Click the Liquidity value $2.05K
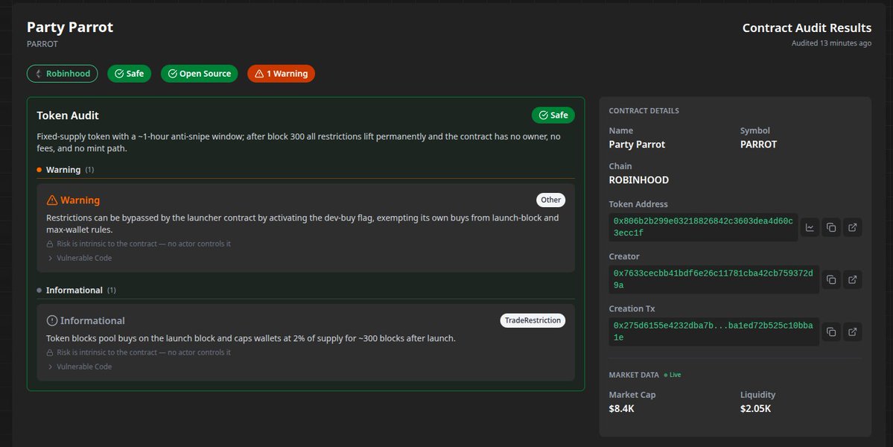The height and width of the screenshot is (447, 893). (x=756, y=408)
